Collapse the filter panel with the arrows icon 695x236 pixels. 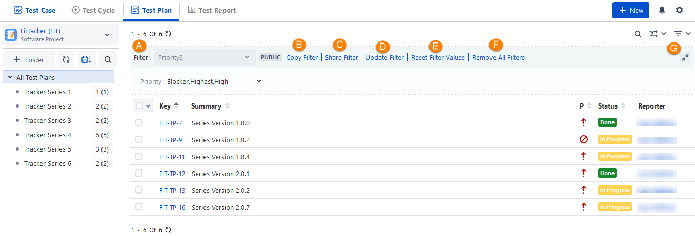pos(685,58)
